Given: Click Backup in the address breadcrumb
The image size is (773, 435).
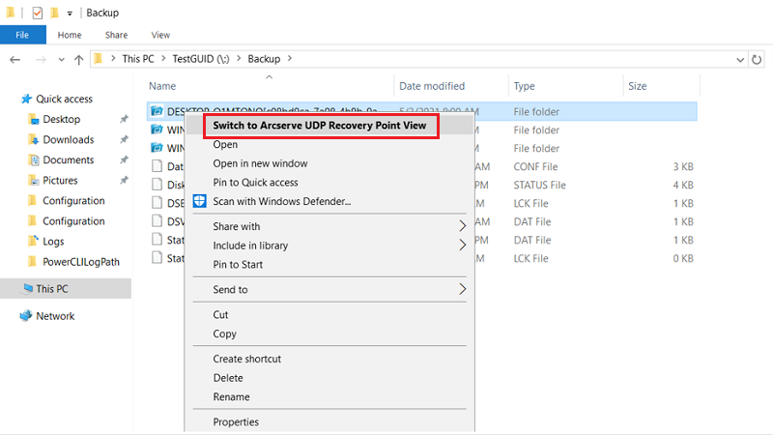Looking at the screenshot, I should pyautogui.click(x=264, y=59).
